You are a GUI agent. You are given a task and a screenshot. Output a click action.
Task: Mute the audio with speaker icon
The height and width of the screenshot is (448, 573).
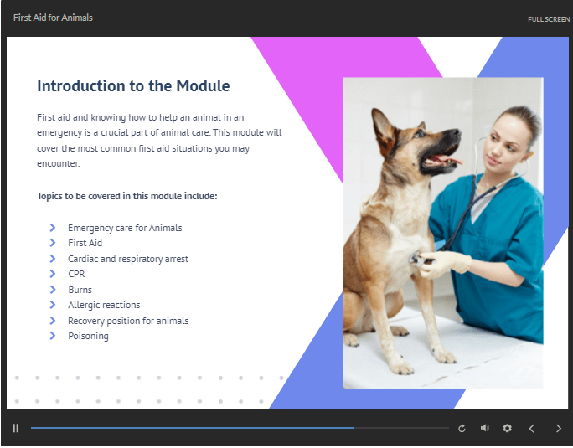484,428
